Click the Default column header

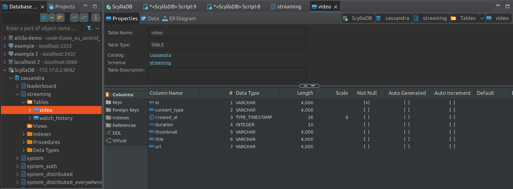[492, 93]
